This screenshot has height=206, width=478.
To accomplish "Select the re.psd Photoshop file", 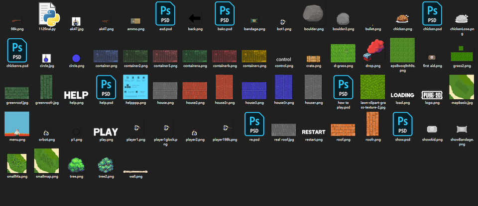I will point(254,124).
